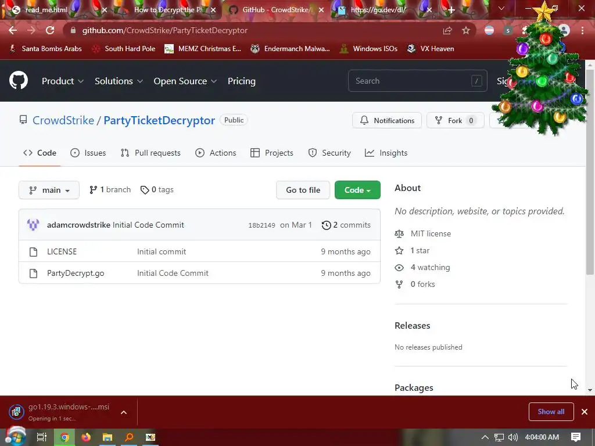Expand the Open Source menu
The width and height of the screenshot is (595, 446).
(x=185, y=81)
